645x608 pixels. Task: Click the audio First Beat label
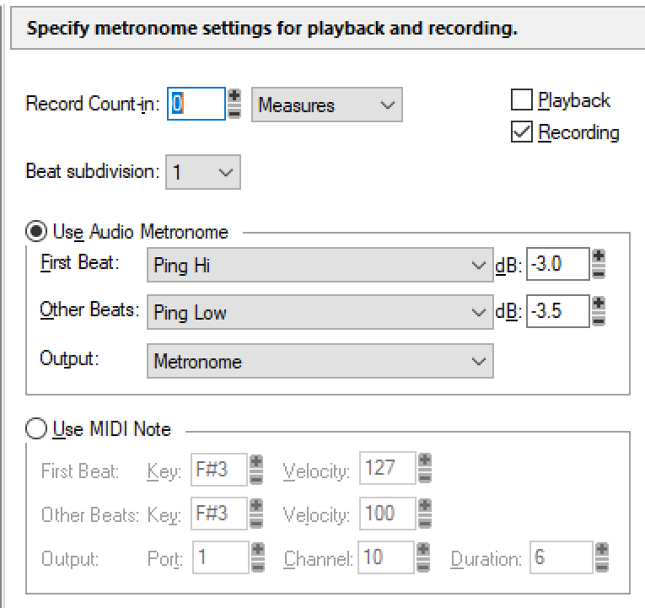80,262
